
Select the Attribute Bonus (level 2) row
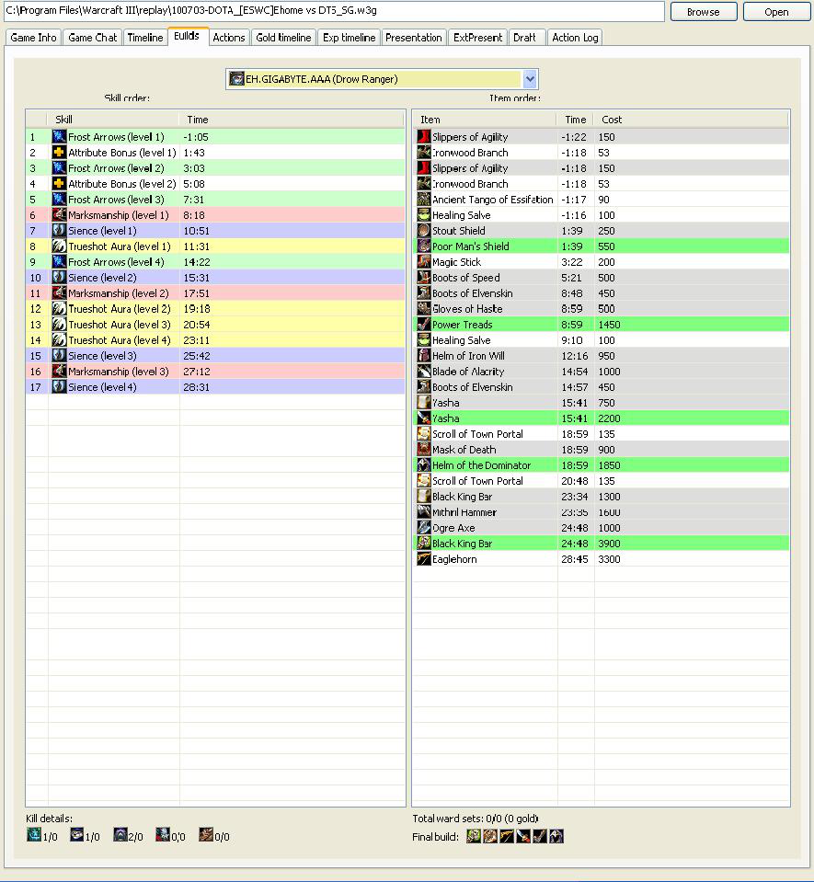pos(215,184)
